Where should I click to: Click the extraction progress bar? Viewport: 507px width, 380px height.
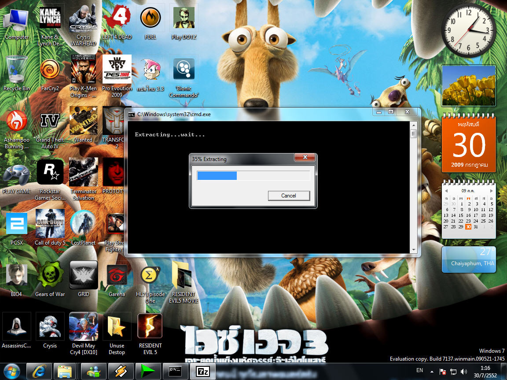pos(253,175)
